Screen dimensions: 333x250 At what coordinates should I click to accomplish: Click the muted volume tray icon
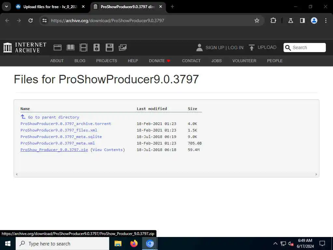coord(291,243)
